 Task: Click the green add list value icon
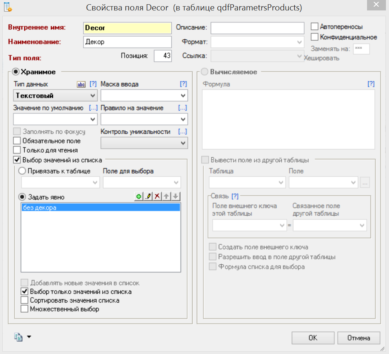coord(139,197)
